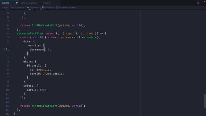The width and height of the screenshot is (206, 116).
Task: Click the unsaved dot on index.ts tab
Action: (x=17, y=3)
